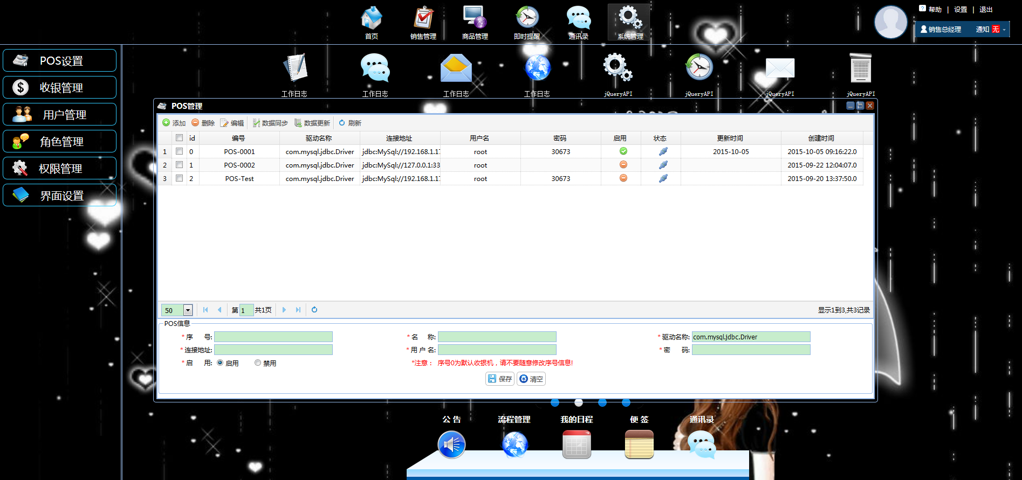Click connection status icon for POS-0002
The height and width of the screenshot is (480, 1022).
[663, 165]
